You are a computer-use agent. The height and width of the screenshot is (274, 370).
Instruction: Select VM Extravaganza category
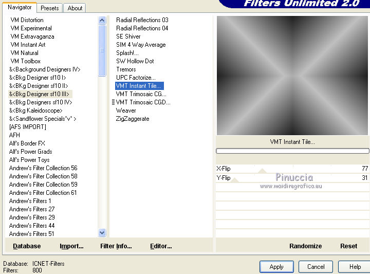tap(32, 36)
